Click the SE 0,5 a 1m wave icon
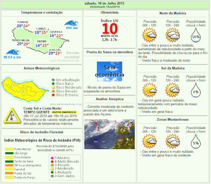 [13, 52]
